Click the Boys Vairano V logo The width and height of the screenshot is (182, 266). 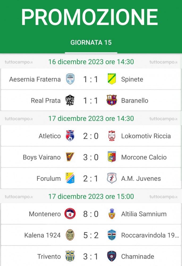[70, 157]
